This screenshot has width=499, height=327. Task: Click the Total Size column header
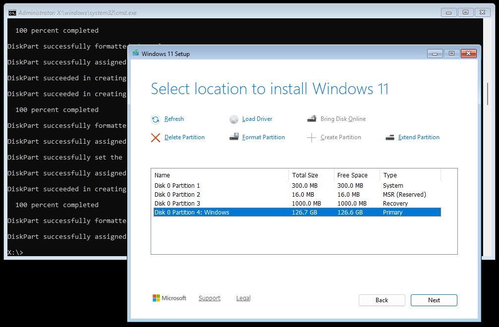tap(311, 175)
